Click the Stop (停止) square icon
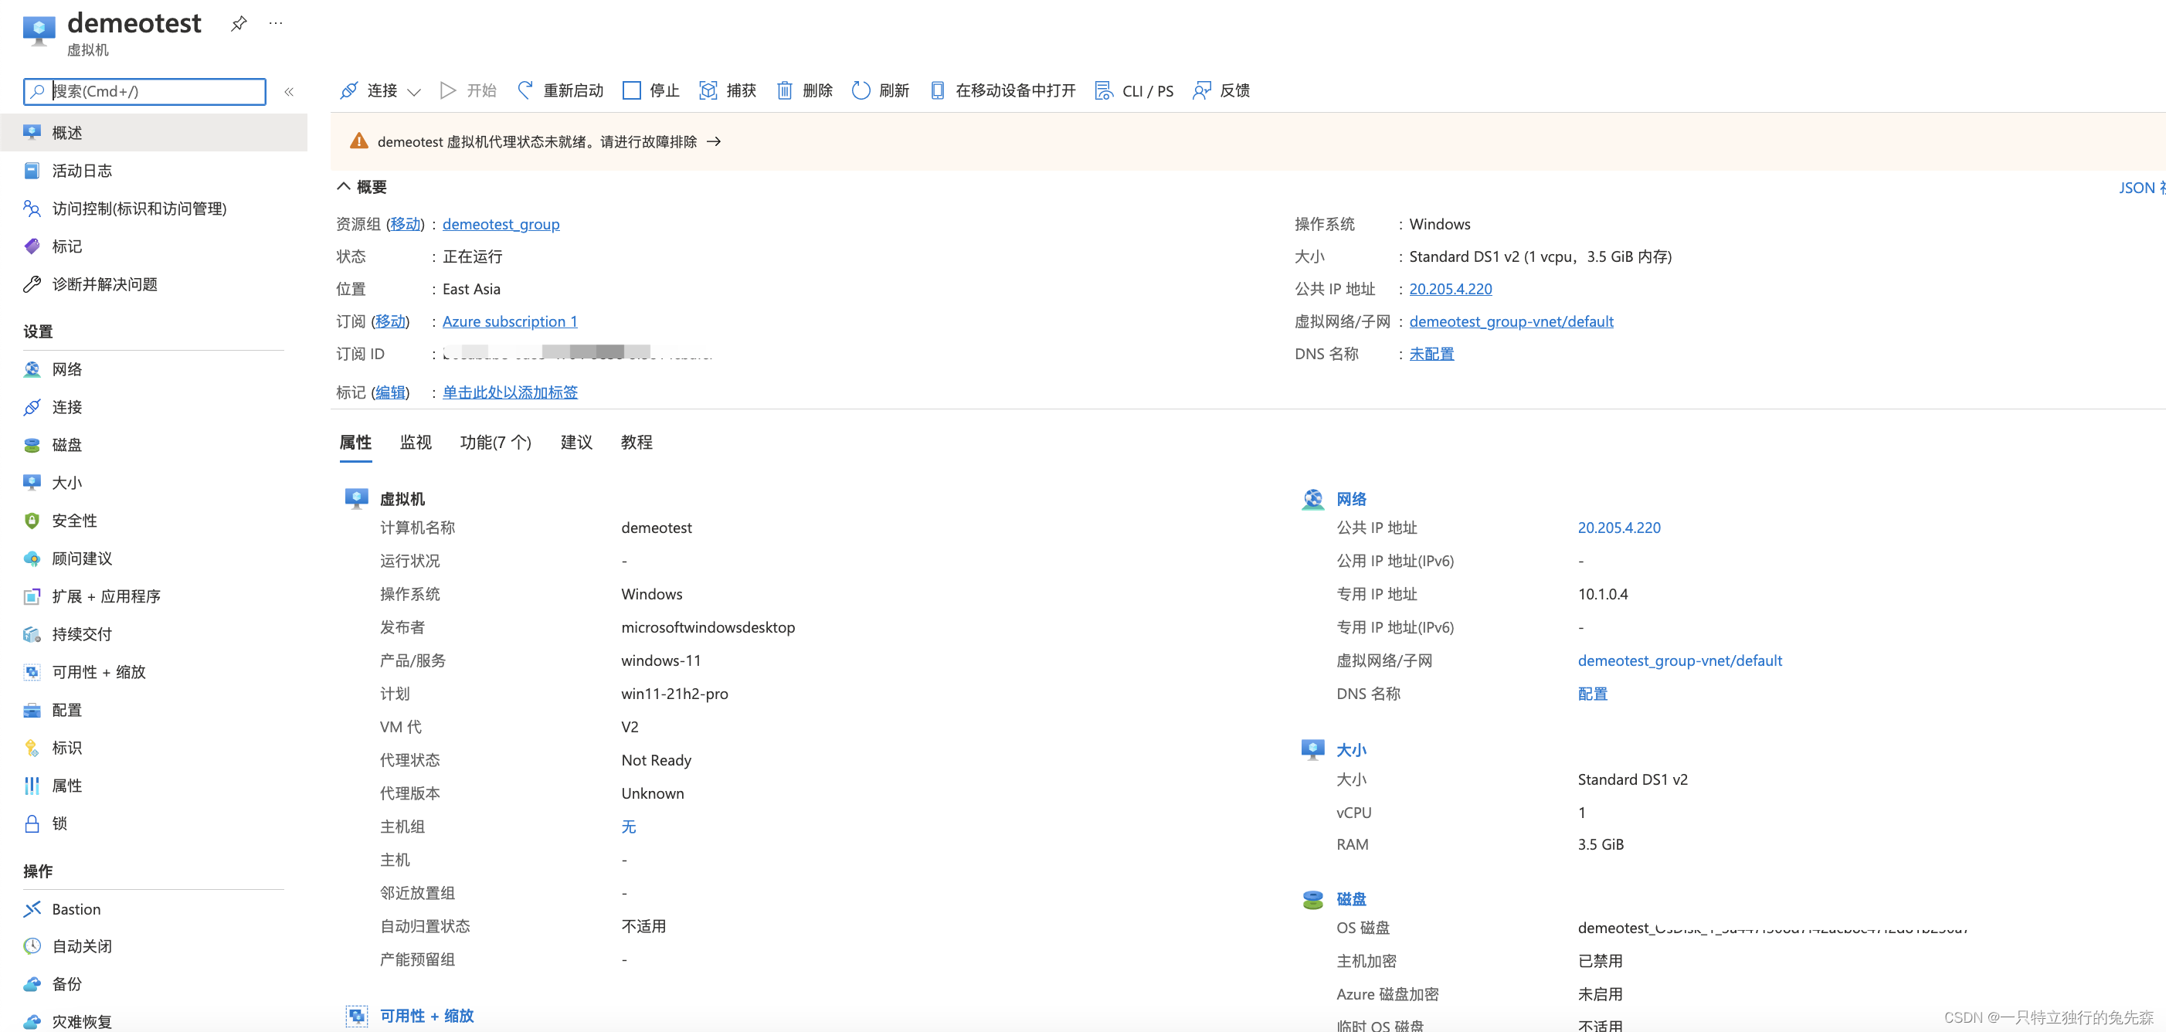This screenshot has width=2166, height=1032. (x=631, y=90)
